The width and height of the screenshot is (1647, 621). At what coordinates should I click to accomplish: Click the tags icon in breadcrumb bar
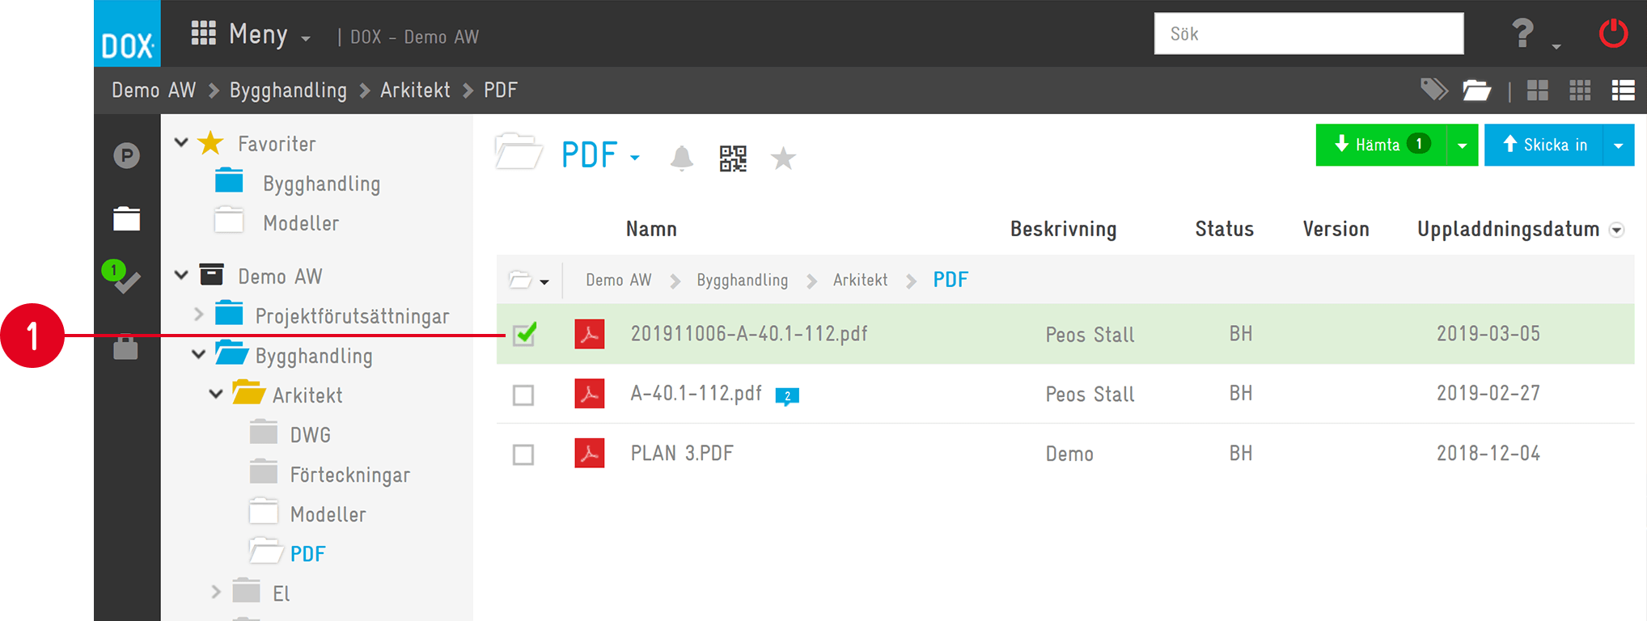(1433, 90)
